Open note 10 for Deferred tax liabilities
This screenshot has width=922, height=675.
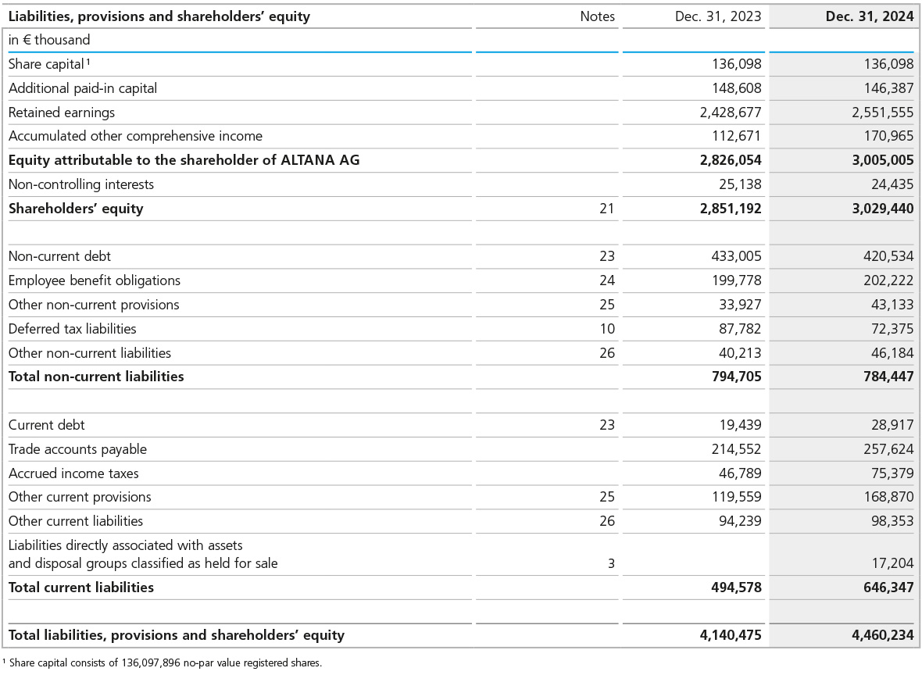607,329
